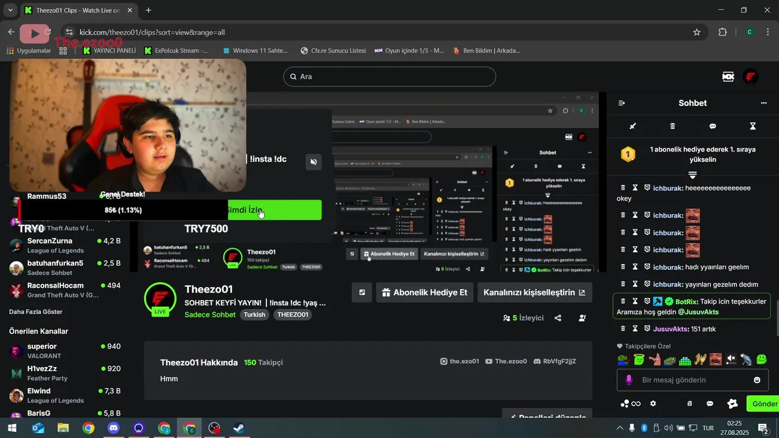The height and width of the screenshot is (438, 779).
Task: Open BotRix username in chat
Action: [x=686, y=301]
